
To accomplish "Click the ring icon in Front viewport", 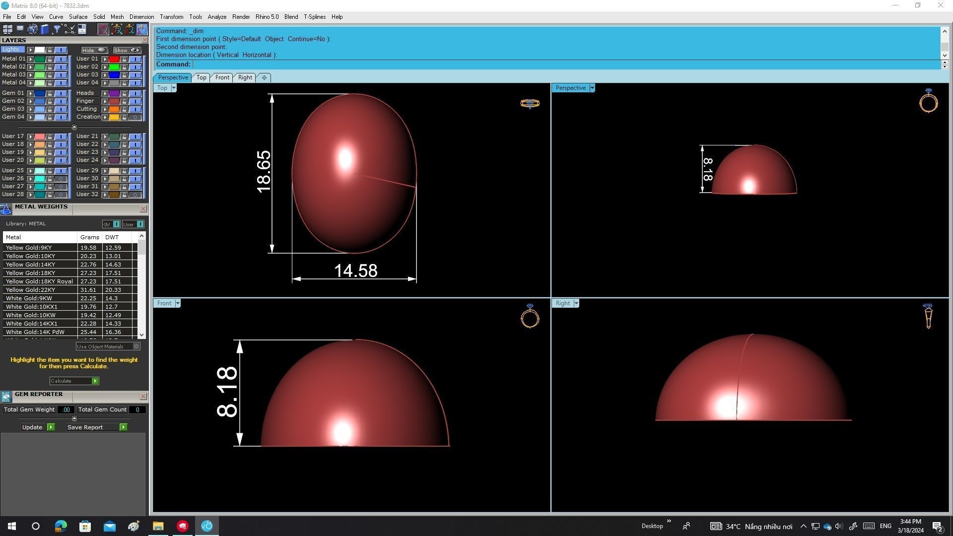I will click(x=530, y=316).
